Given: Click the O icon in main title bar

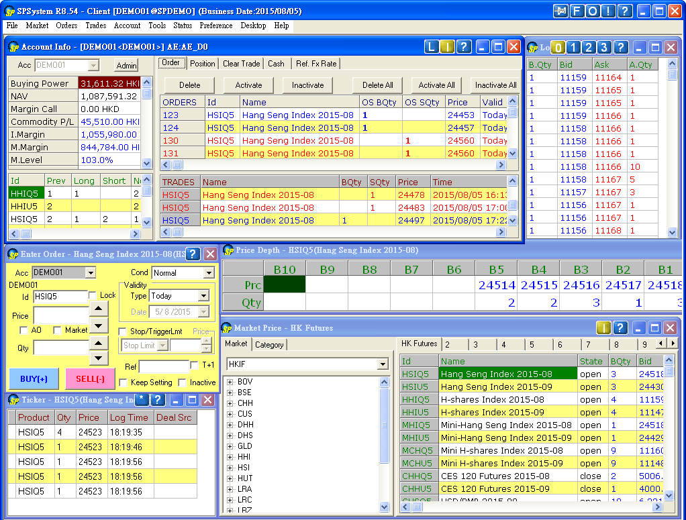Looking at the screenshot, I should [x=593, y=11].
